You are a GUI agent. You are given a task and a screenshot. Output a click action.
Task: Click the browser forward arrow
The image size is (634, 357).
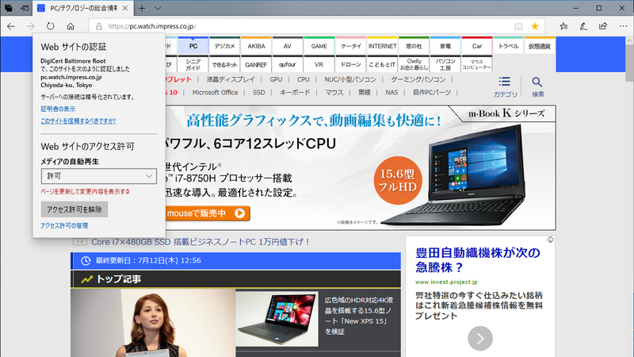tap(31, 26)
